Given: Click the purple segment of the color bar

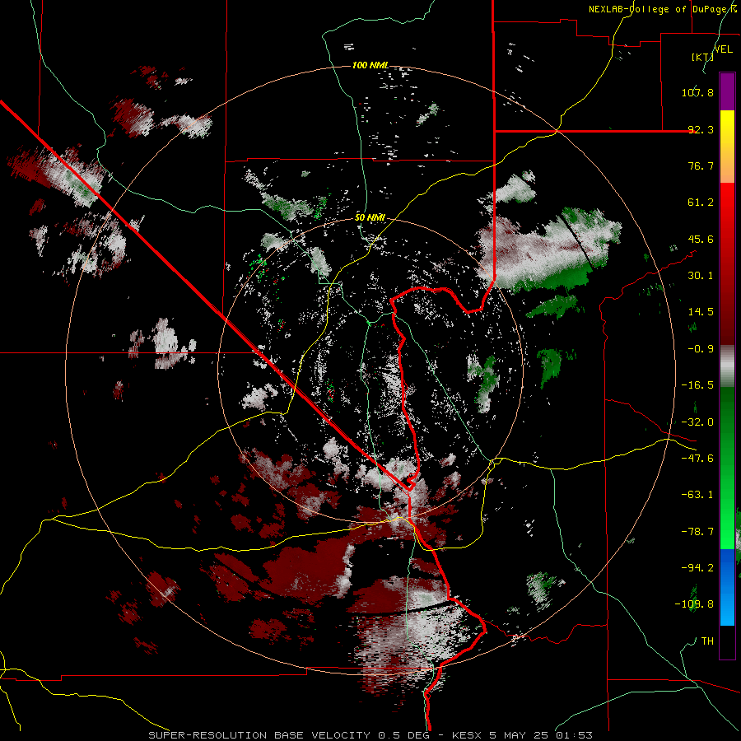Looking at the screenshot, I should click(727, 91).
